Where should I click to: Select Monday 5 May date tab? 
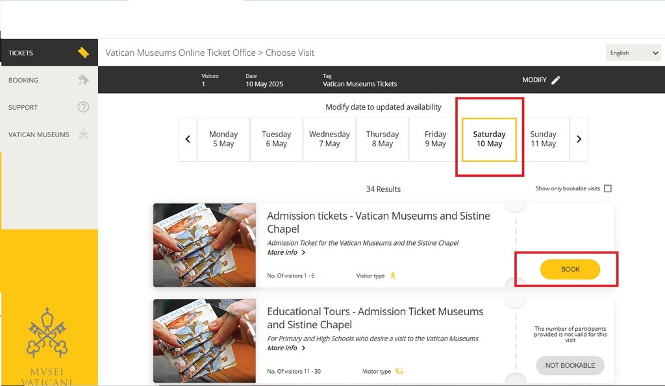point(223,139)
